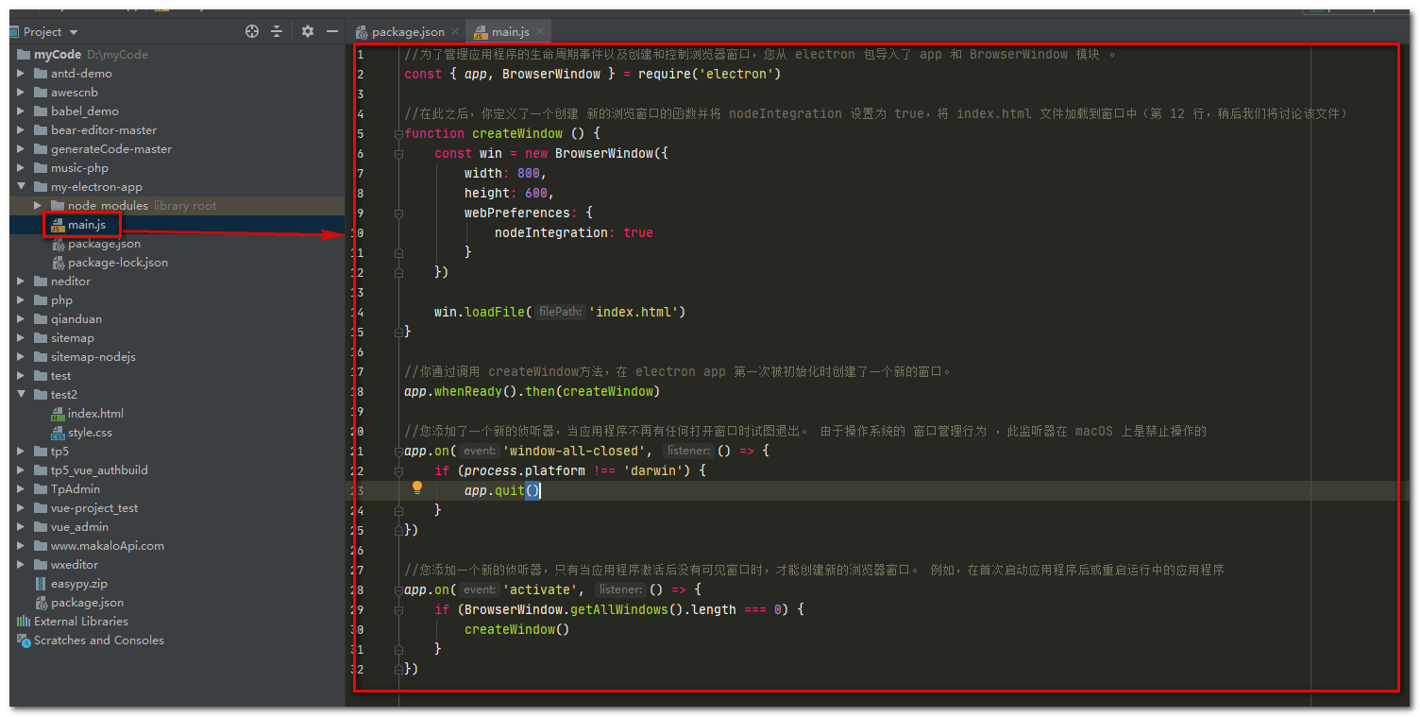
Task: Select the qianduan folder
Action: 76,319
